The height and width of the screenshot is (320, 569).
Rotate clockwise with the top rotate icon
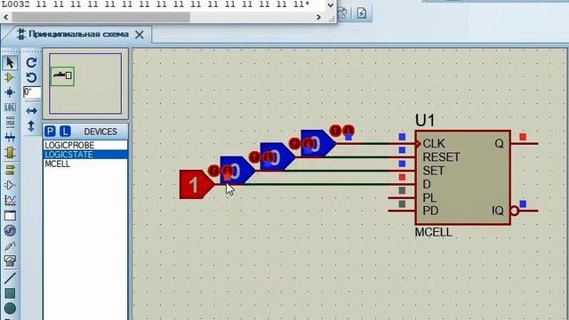[31, 62]
